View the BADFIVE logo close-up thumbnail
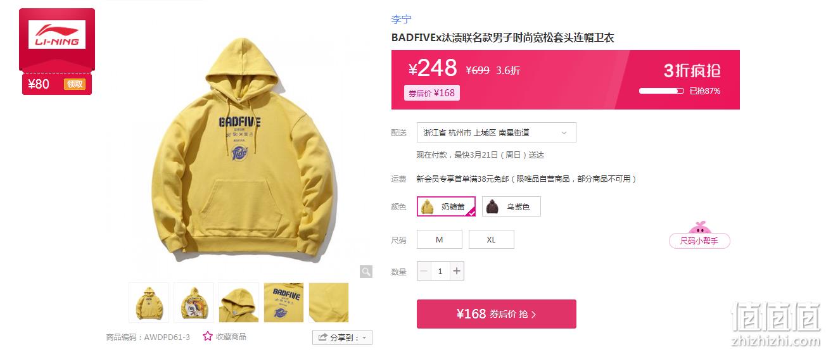This screenshot has width=826, height=352. (x=284, y=303)
